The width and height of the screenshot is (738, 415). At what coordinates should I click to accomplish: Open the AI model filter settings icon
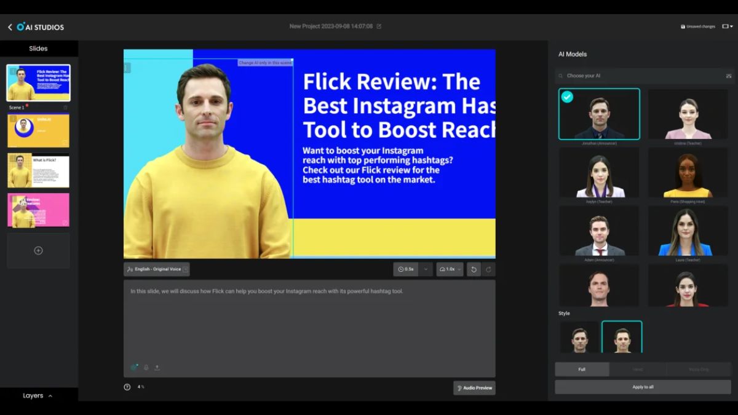729,76
